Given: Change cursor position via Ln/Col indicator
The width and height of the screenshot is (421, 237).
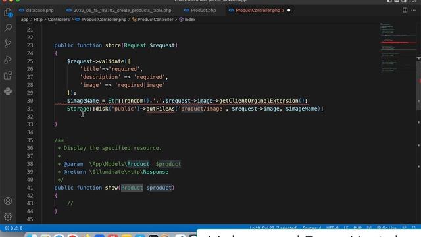Looking at the screenshot, I should pos(274,228).
